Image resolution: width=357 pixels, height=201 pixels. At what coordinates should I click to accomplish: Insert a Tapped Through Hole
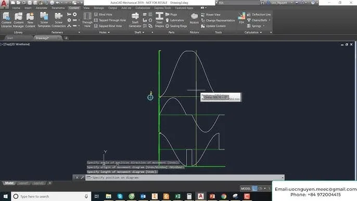(110, 20)
